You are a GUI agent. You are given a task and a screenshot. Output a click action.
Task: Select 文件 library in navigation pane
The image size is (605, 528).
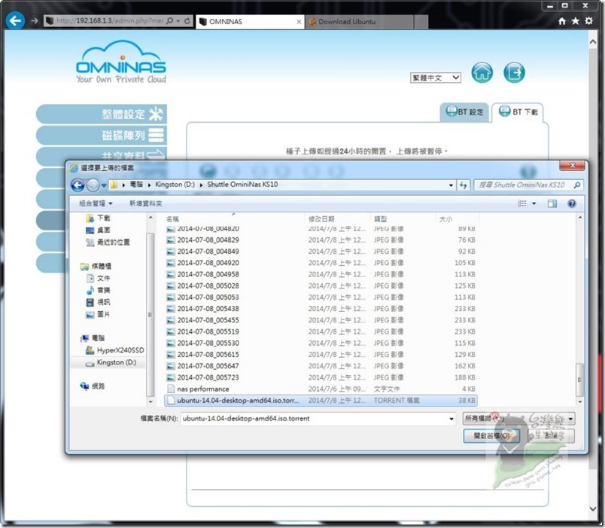coord(98,278)
